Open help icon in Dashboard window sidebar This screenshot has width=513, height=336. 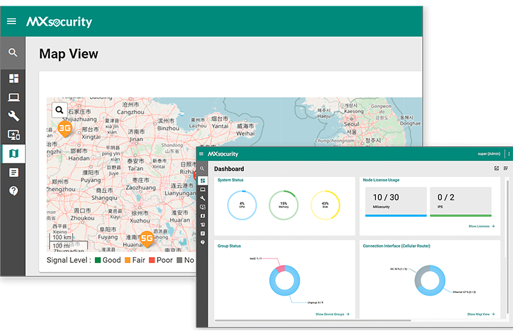click(203, 242)
